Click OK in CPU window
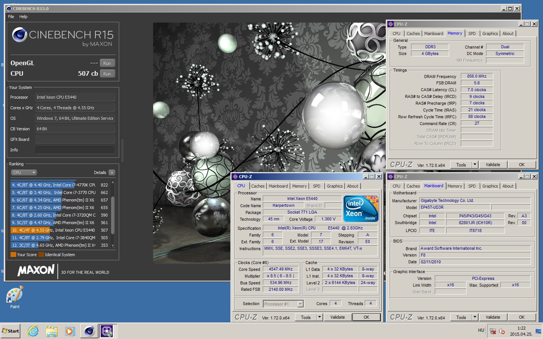The height and width of the screenshot is (339, 543). pos(366,317)
